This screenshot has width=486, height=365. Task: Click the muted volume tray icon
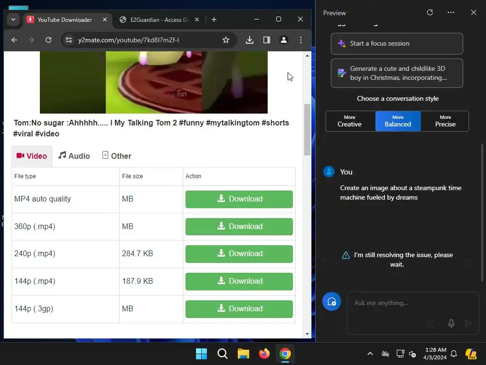point(412,354)
